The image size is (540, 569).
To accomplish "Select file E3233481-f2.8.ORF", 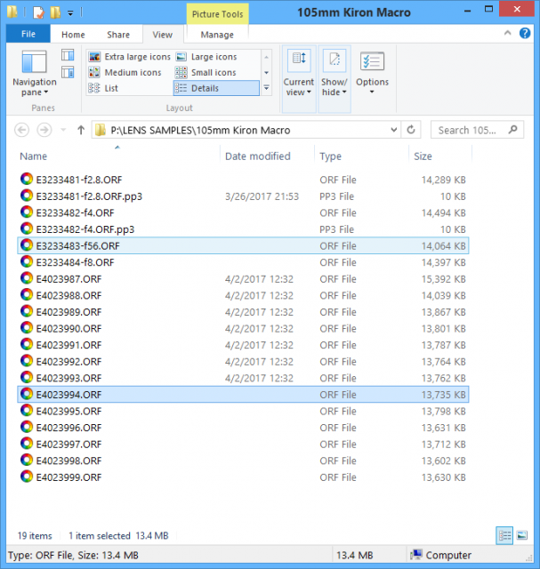I will tap(243, 180).
